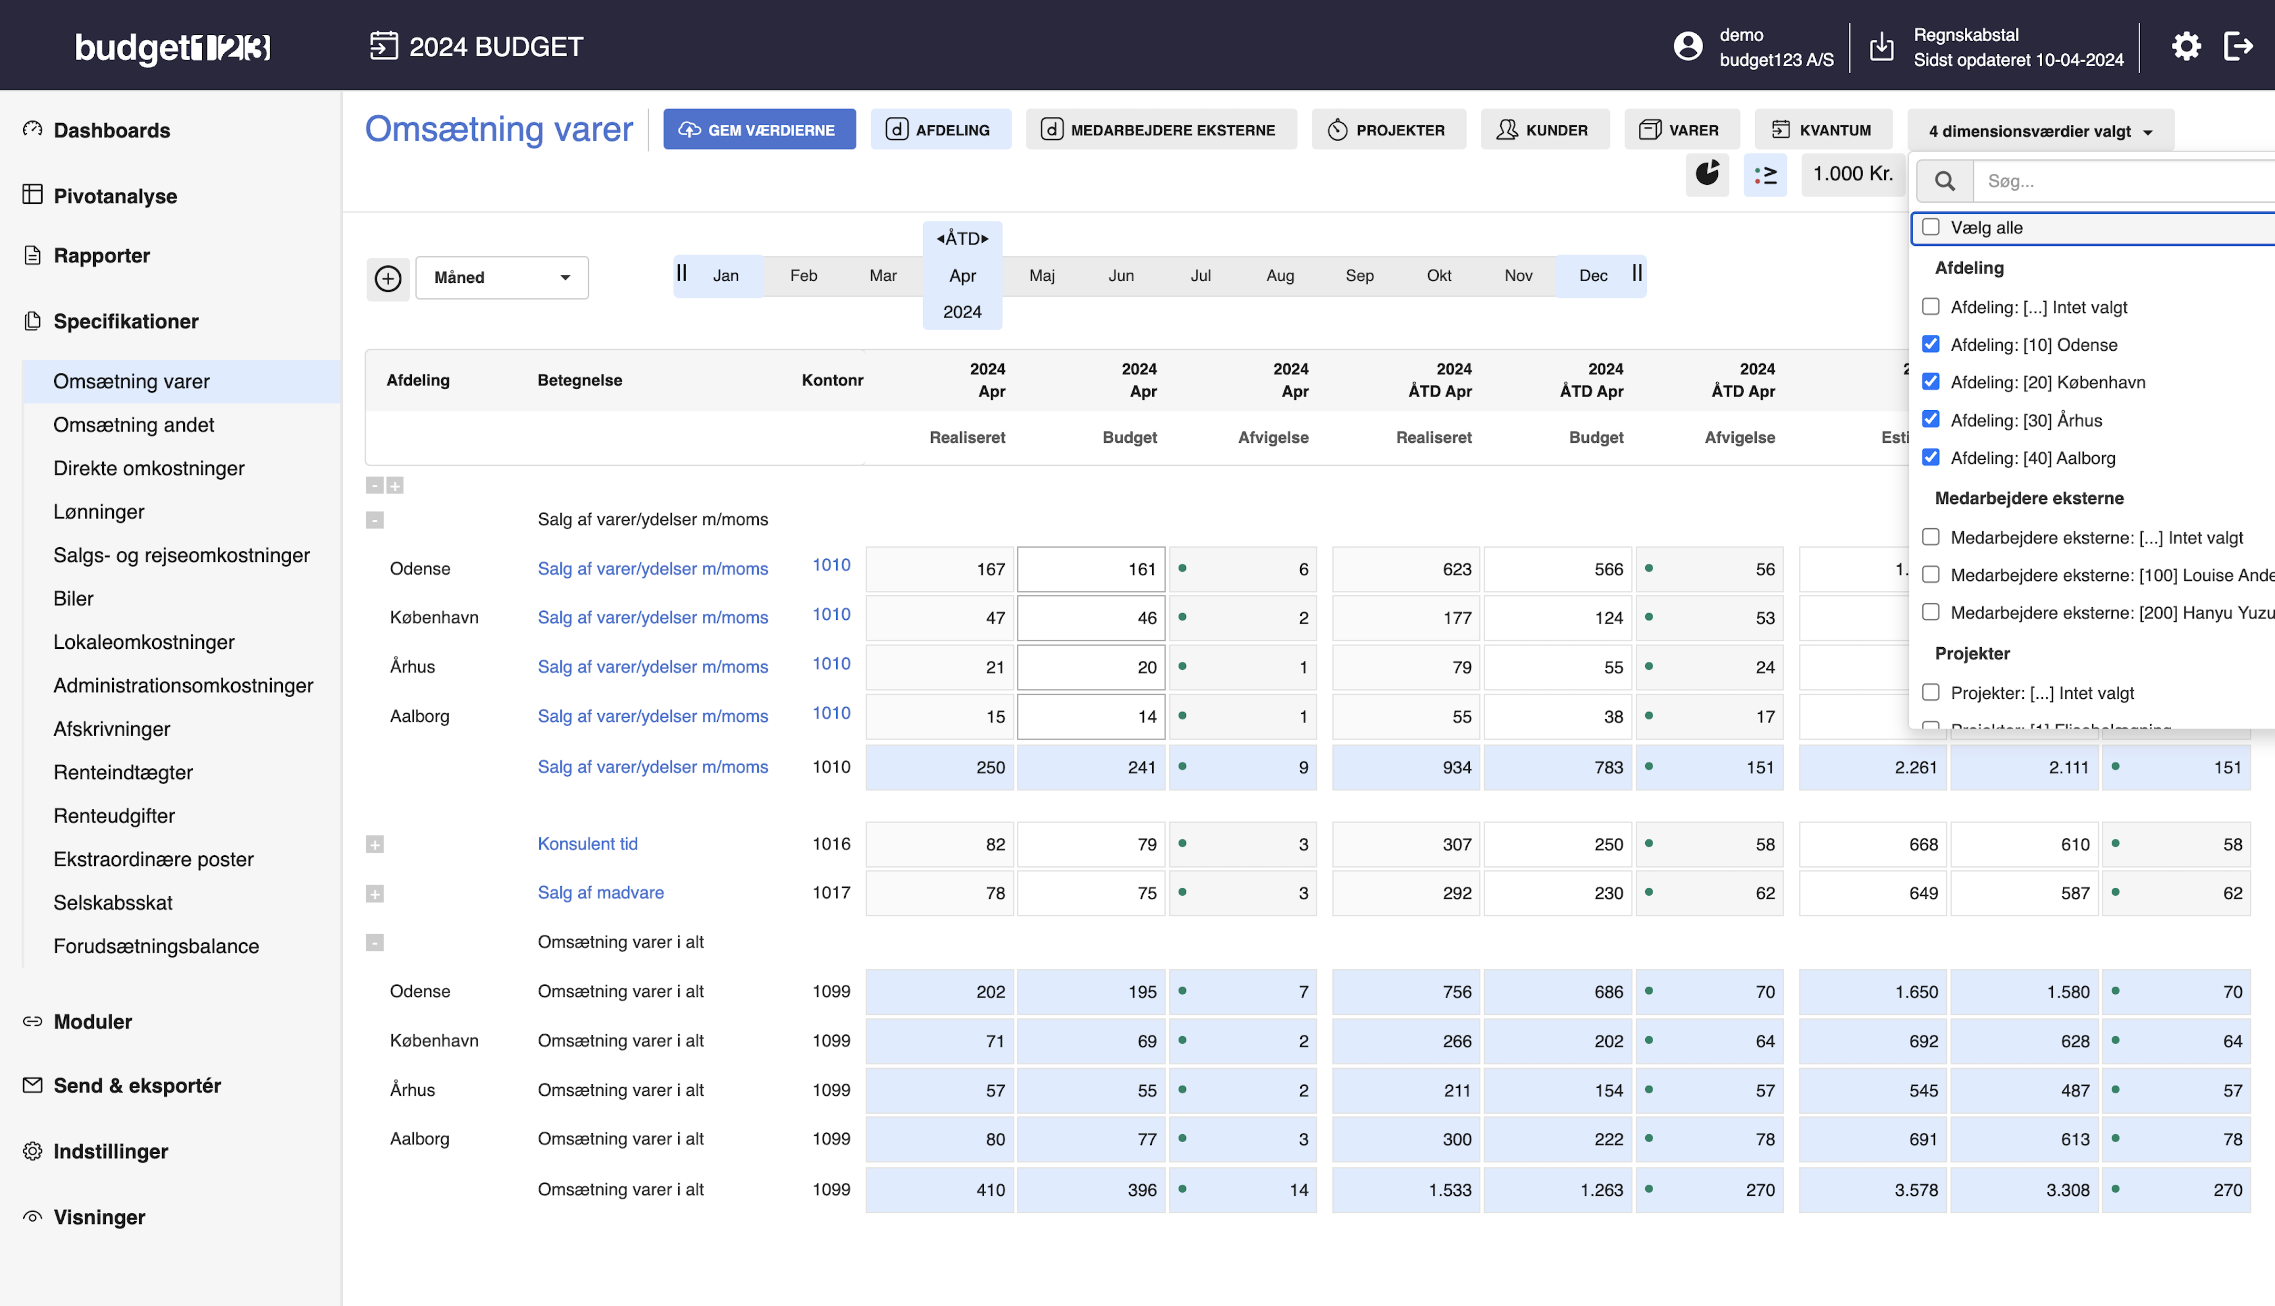
Task: Click the settings gear icon
Action: (x=2185, y=46)
